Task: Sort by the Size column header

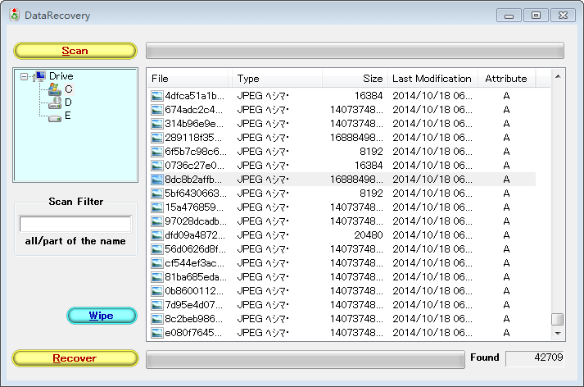Action: point(355,79)
